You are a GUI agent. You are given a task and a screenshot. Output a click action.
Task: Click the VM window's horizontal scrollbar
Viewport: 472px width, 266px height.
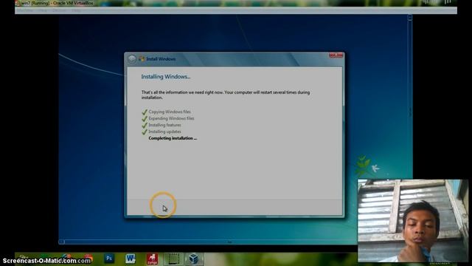pos(208,242)
